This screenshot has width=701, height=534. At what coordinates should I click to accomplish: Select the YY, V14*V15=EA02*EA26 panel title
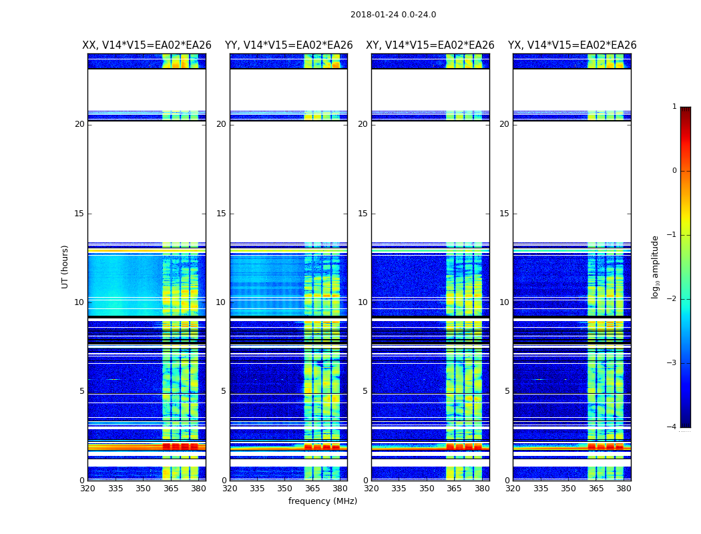click(289, 45)
